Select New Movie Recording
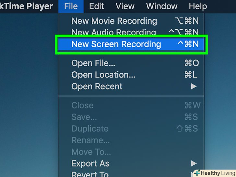236x177 pixels. (x=114, y=21)
